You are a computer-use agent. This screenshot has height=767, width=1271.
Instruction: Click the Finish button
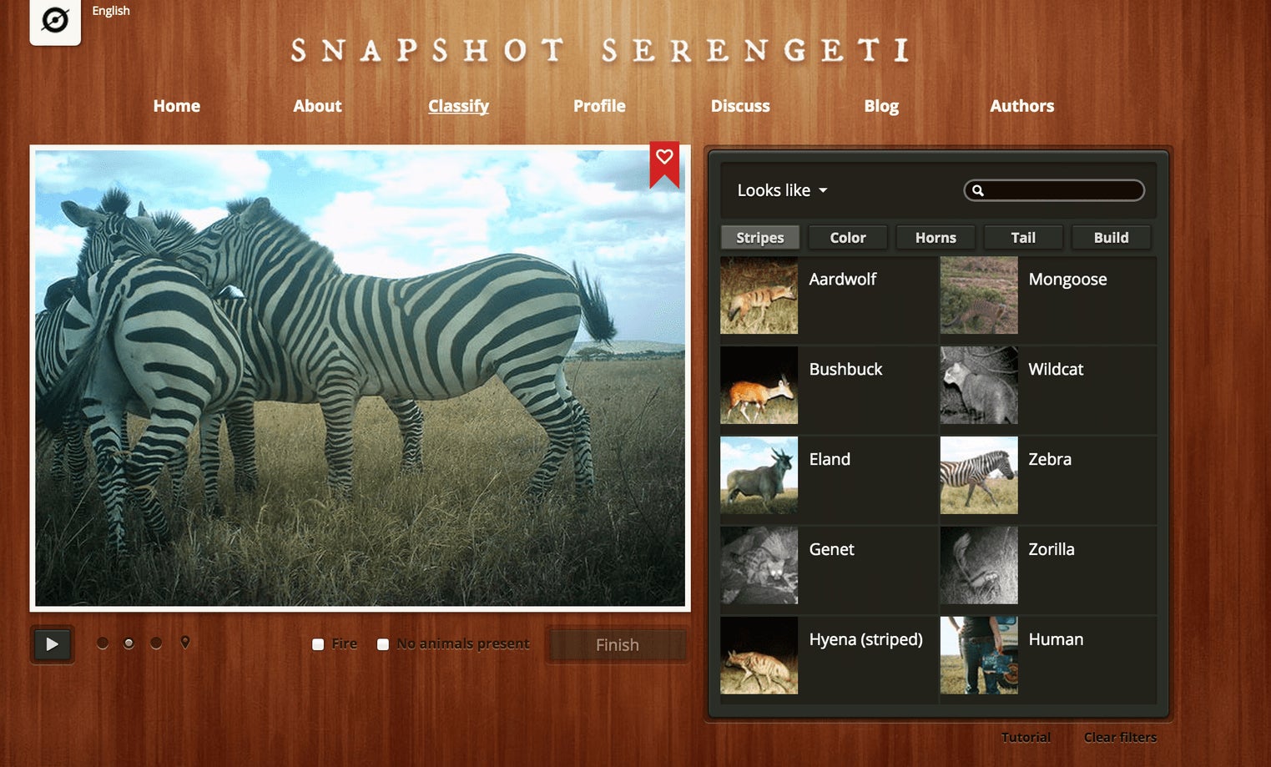[618, 645]
